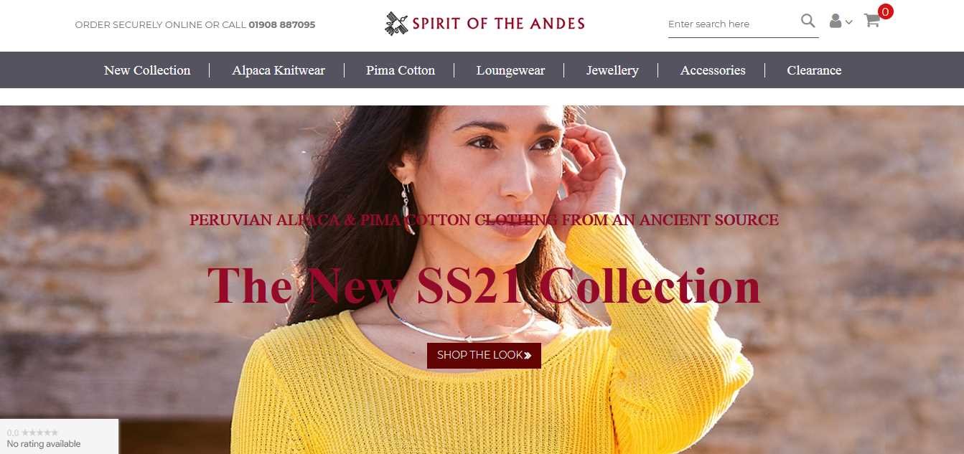
Task: Go to Alpaca Knitwear category
Action: (279, 70)
